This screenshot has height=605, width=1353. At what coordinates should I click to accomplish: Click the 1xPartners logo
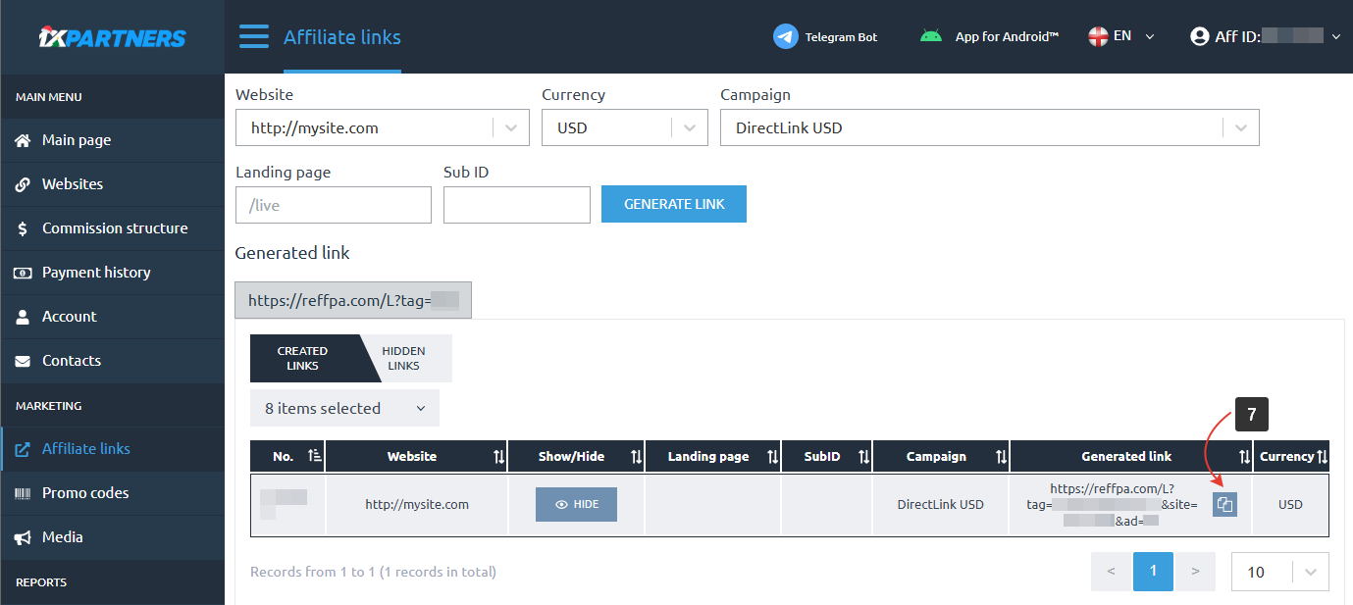pyautogui.click(x=112, y=37)
